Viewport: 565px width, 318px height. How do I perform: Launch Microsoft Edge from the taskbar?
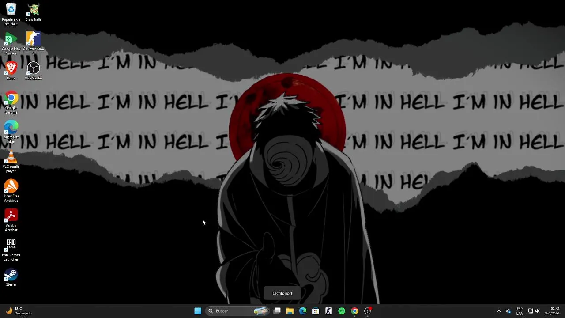pyautogui.click(x=303, y=311)
